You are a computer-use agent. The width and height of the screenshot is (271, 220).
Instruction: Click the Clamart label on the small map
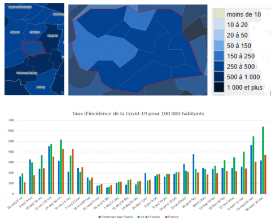click(15, 32)
